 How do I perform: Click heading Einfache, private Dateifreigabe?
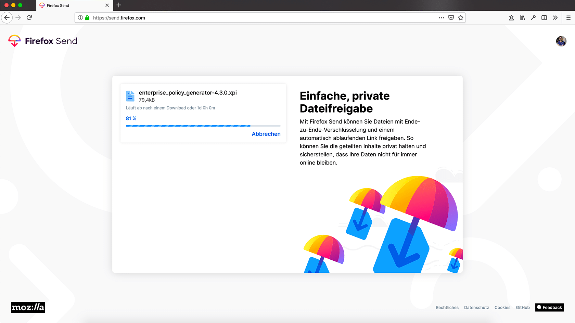point(345,102)
